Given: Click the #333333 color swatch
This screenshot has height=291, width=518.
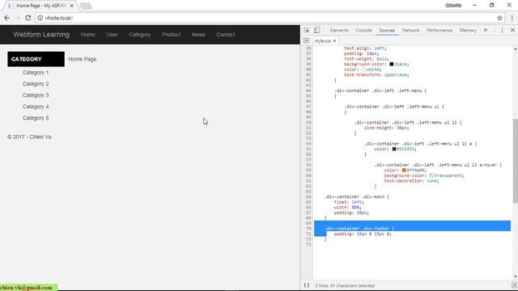Looking at the screenshot, I should point(394,149).
